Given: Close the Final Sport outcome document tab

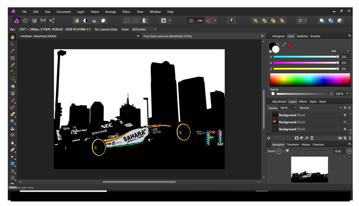Looking at the screenshot, I should click(x=263, y=36).
